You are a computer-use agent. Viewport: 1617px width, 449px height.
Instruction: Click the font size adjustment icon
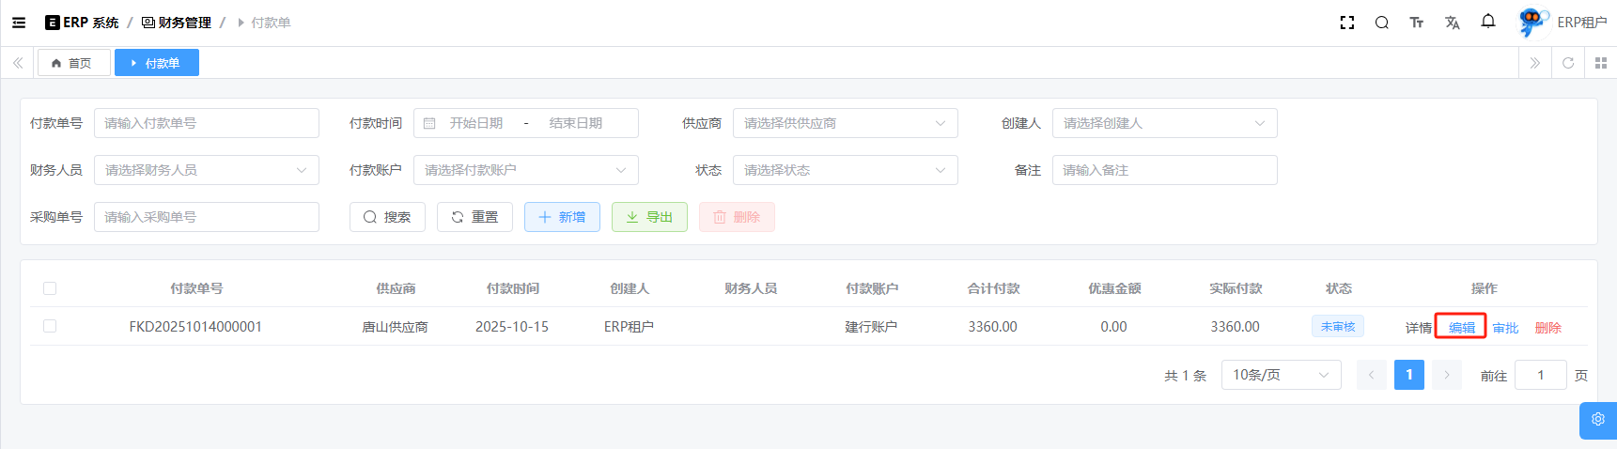[x=1416, y=23]
